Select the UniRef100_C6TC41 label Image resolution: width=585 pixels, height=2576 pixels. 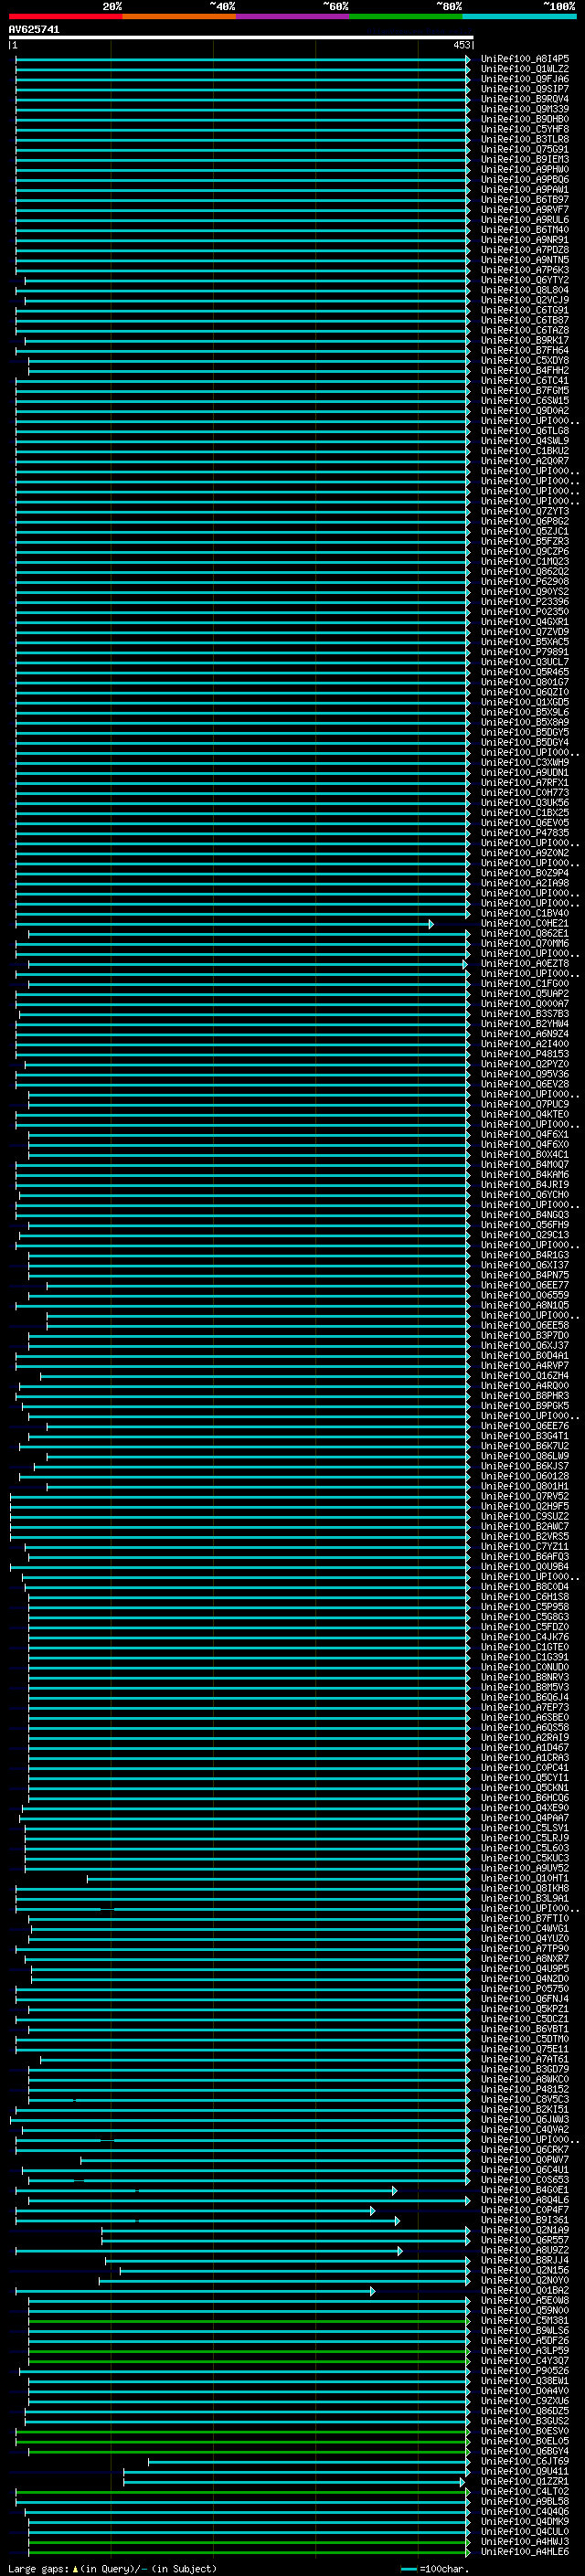(525, 380)
